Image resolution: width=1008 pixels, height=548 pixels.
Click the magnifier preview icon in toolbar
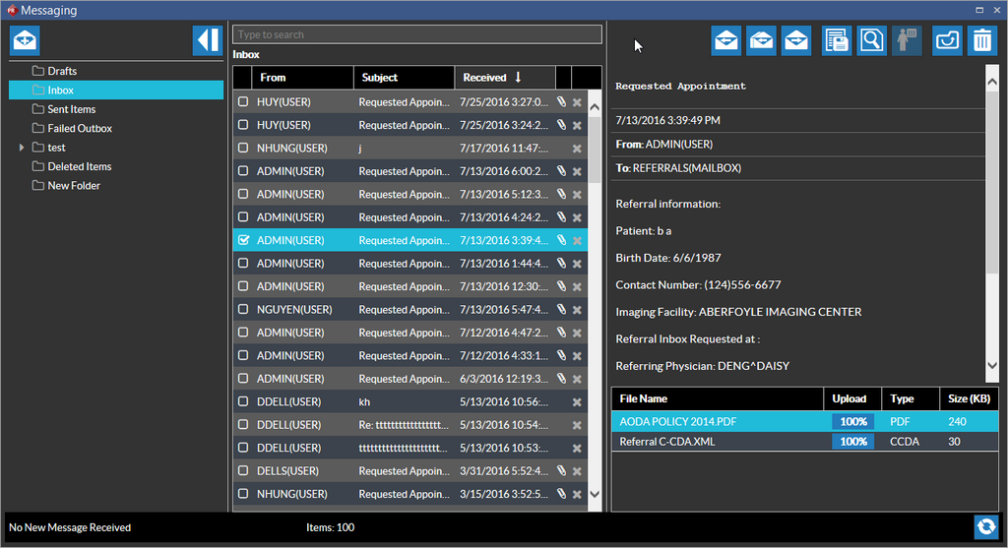[871, 40]
